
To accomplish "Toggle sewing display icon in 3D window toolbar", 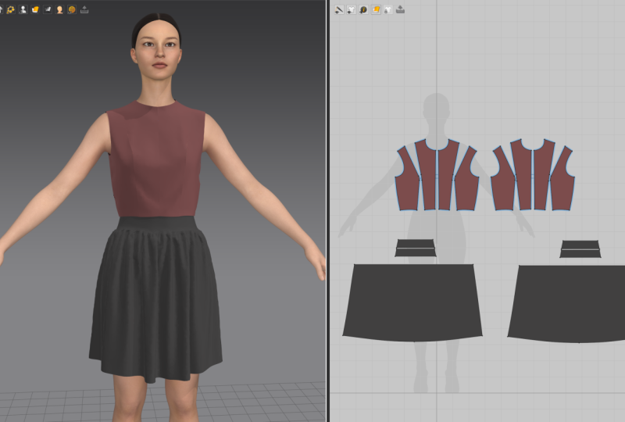I will 10,9.
